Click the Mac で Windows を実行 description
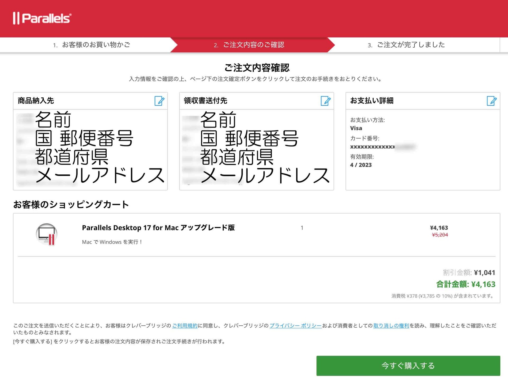 click(112, 242)
